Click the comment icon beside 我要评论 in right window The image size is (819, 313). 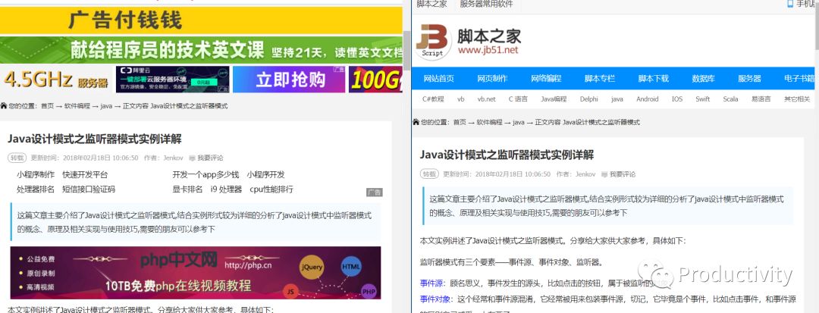pos(604,174)
